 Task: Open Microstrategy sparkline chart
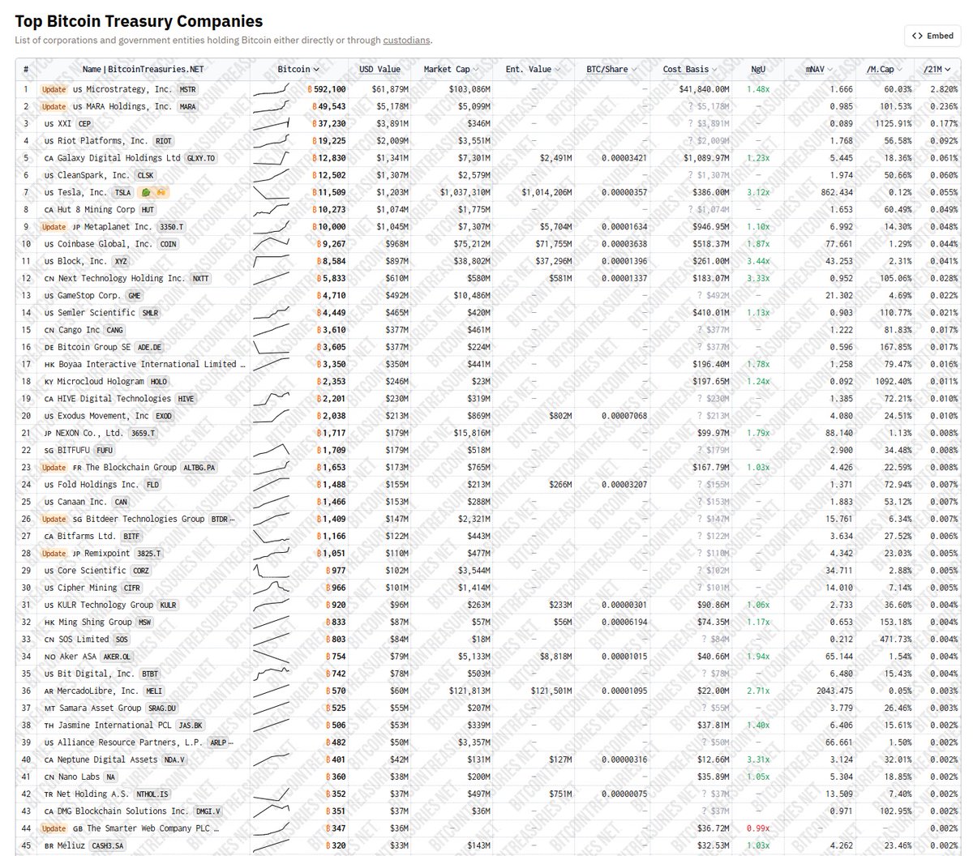[271, 89]
